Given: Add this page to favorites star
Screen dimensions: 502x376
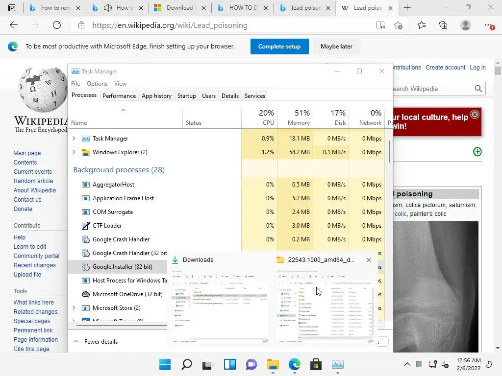Looking at the screenshot, I should pos(398,25).
